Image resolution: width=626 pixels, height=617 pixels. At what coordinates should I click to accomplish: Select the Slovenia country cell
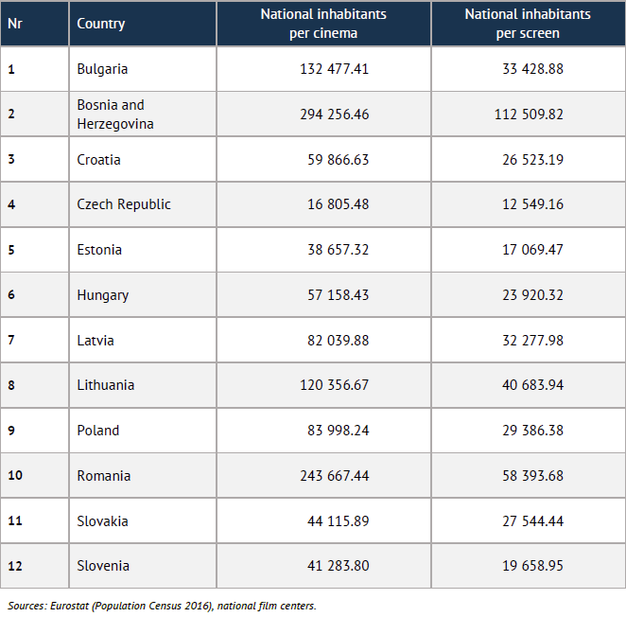pos(103,566)
